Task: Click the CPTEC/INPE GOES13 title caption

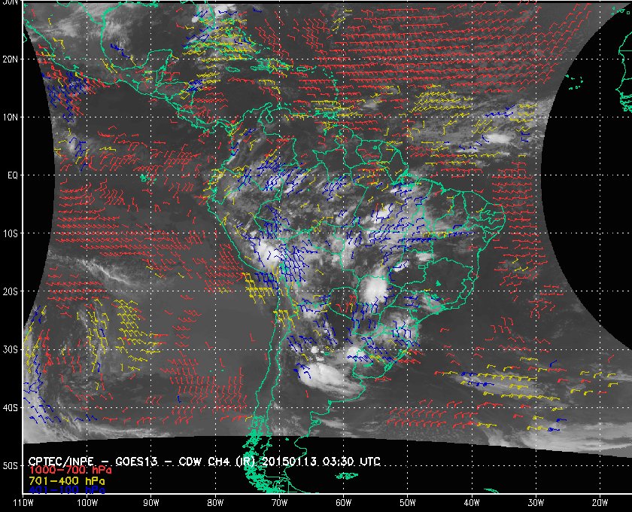Action: pos(205,462)
